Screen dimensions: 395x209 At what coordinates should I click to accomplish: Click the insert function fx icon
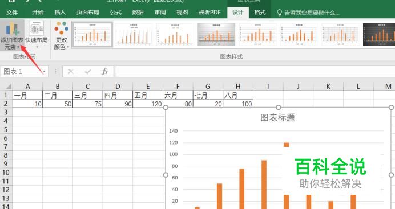[104, 72]
